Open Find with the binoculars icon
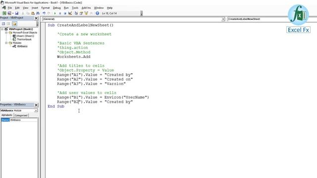This screenshot has height=178, width=317. [x=38, y=13]
